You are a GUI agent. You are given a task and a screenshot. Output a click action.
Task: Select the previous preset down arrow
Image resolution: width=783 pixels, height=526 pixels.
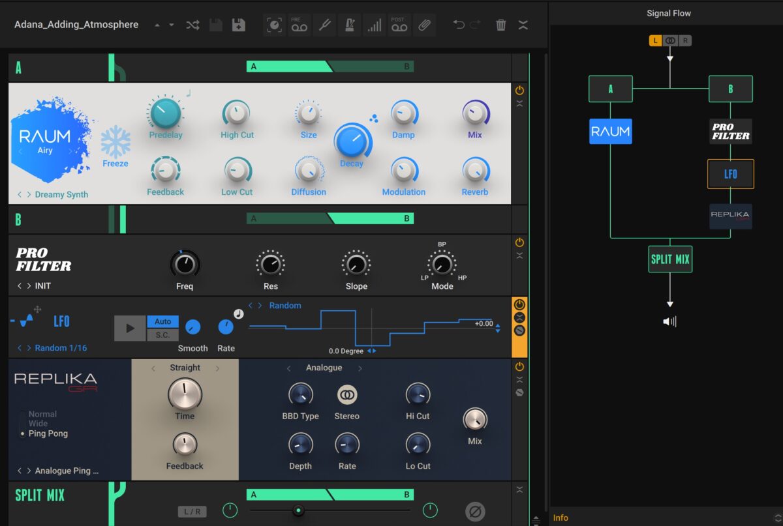pyautogui.click(x=172, y=25)
